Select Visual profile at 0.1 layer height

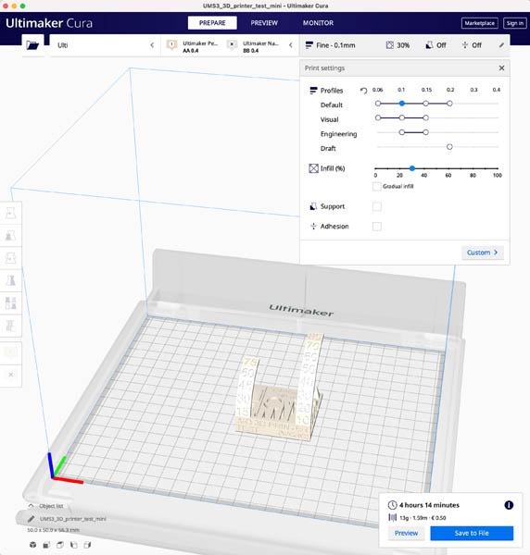401,117
